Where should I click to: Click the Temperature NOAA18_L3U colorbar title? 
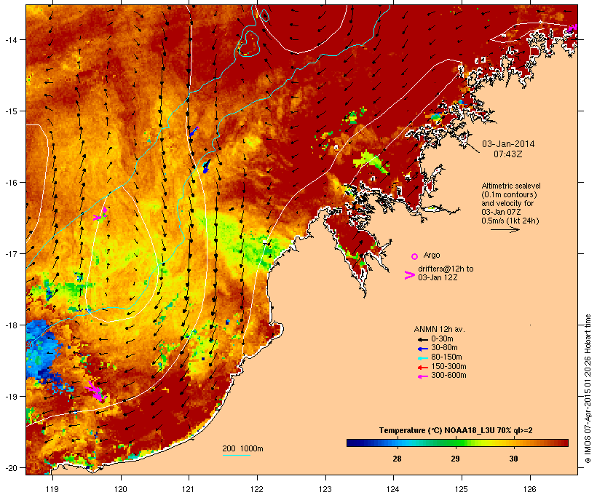456,431
